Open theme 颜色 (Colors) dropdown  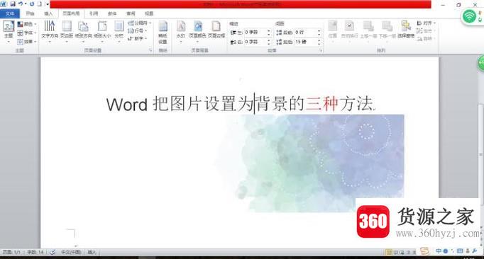pyautogui.click(x=27, y=24)
